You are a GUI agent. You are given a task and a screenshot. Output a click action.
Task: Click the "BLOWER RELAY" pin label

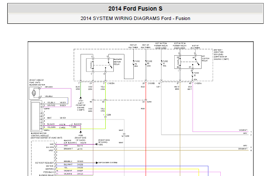(x=46, y=175)
